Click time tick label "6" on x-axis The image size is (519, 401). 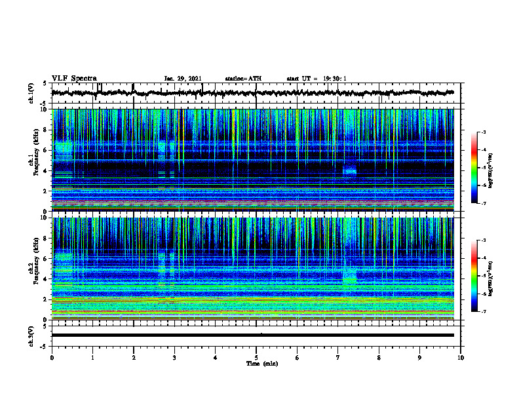(298, 358)
